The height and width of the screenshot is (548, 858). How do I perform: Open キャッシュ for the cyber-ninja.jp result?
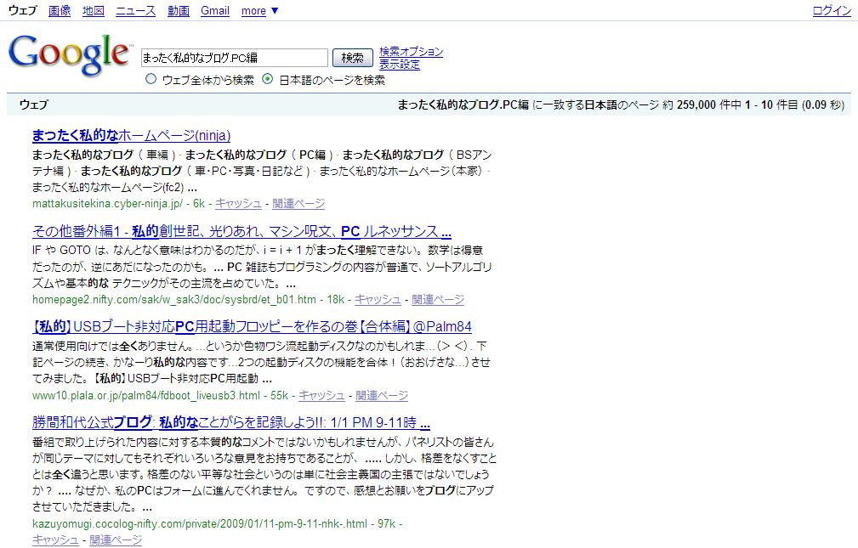[238, 203]
